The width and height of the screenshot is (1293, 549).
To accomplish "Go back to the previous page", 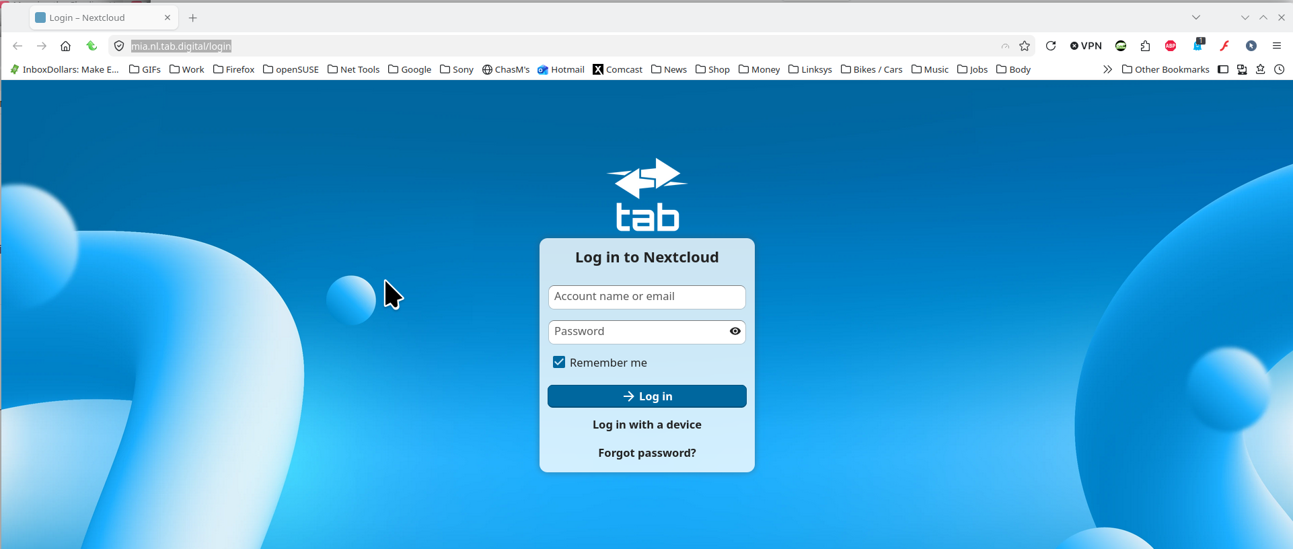I will pos(17,46).
